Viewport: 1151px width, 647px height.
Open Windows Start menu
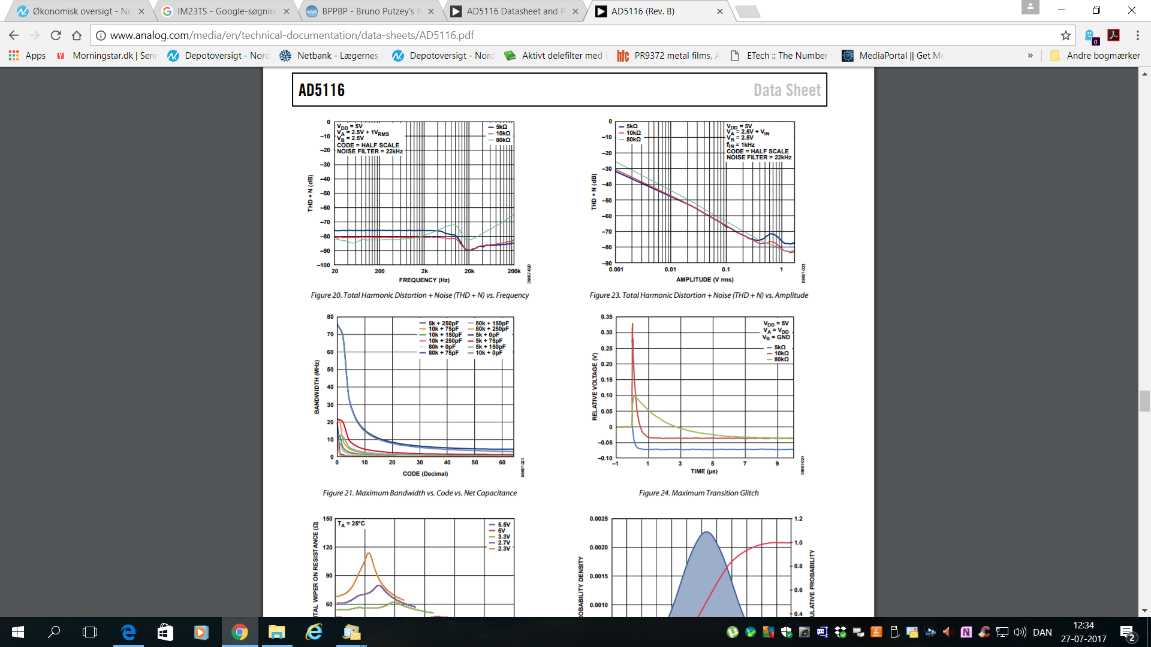[18, 632]
